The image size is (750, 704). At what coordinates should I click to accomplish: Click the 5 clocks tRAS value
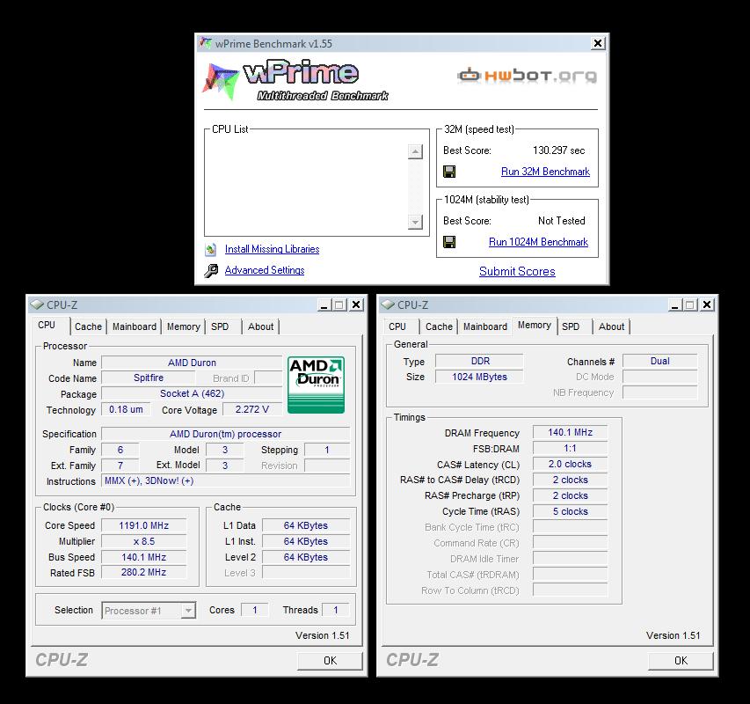[x=570, y=511]
